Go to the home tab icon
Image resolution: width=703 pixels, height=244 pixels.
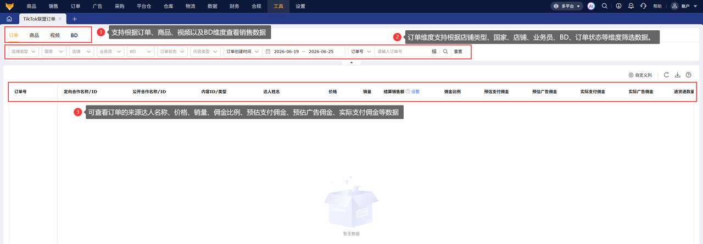coord(9,19)
